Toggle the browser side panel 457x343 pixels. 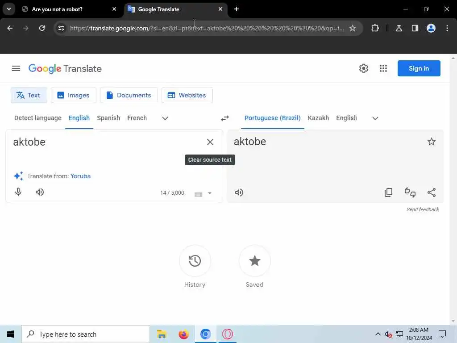415,28
